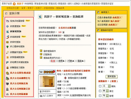Image resolution: width=131 pixels, height=99 pixels.
Task: Open the property listing photo thumbnail
Action: pos(47,81)
